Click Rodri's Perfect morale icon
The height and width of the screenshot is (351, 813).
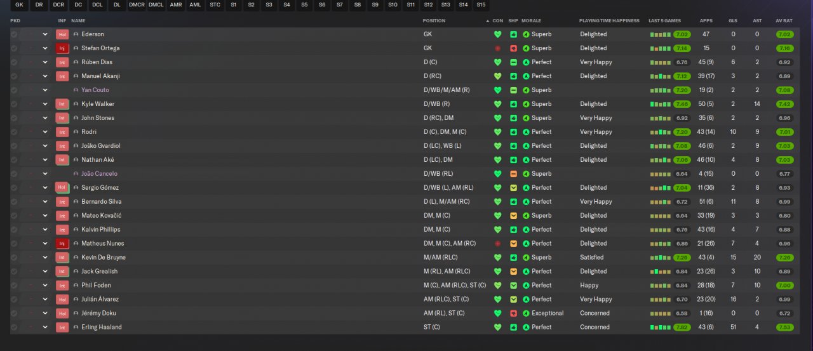tap(526, 132)
